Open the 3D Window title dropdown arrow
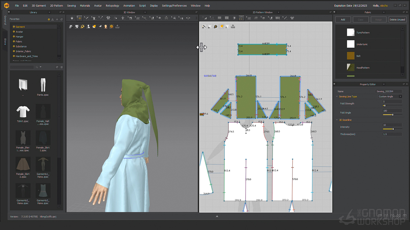 click(144, 12)
